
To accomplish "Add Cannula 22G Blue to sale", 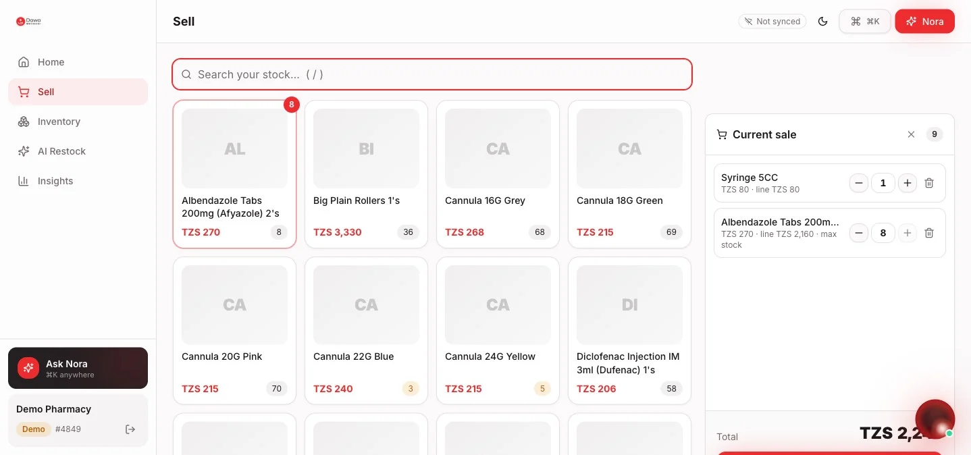I will pos(366,331).
